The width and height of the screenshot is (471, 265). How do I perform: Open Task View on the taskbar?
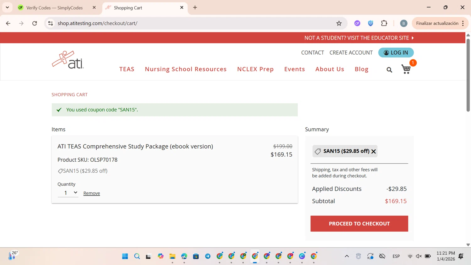click(x=149, y=256)
